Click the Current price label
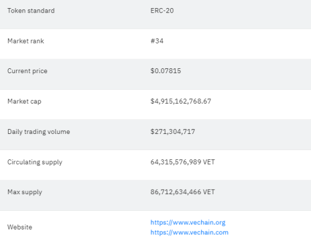 click(27, 71)
